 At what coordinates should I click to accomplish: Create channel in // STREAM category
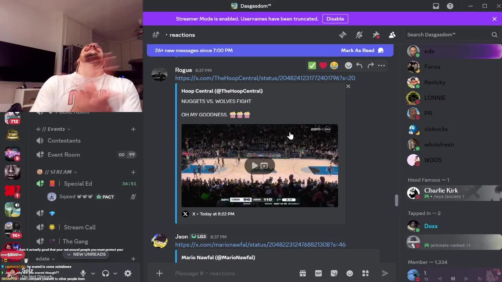133,172
